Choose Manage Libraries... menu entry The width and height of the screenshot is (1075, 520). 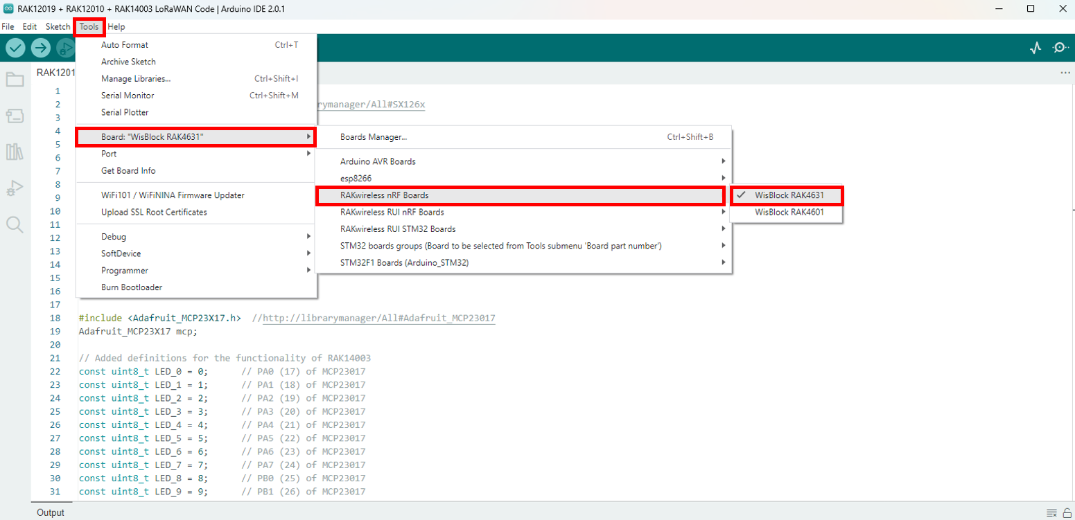pos(196,79)
